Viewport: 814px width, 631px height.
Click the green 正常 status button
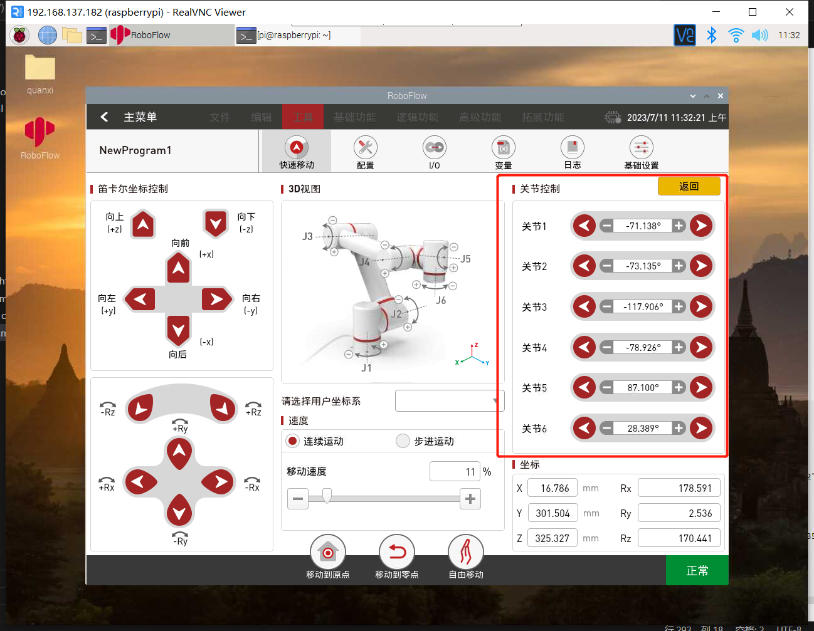[x=697, y=570]
